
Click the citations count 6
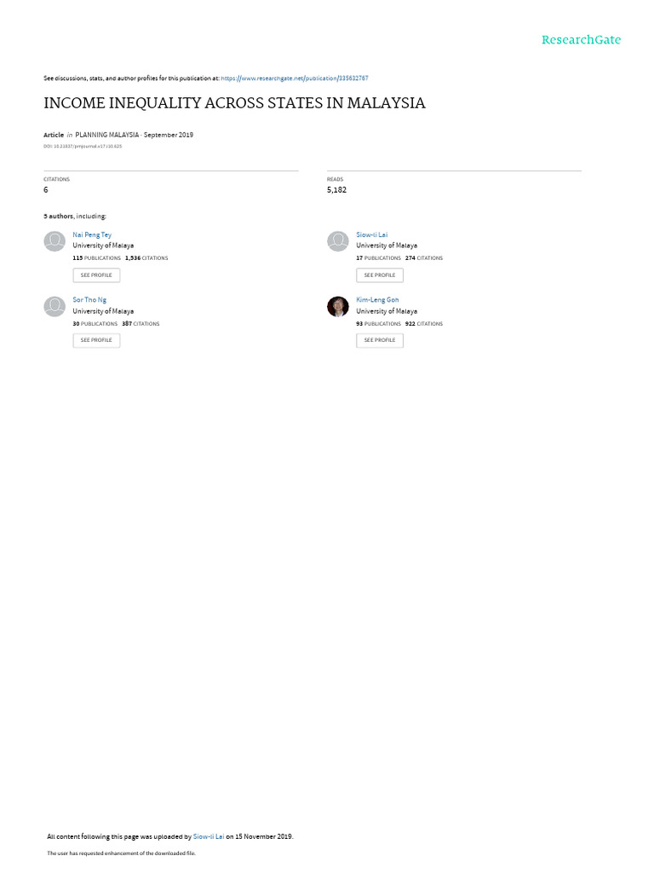[46, 190]
